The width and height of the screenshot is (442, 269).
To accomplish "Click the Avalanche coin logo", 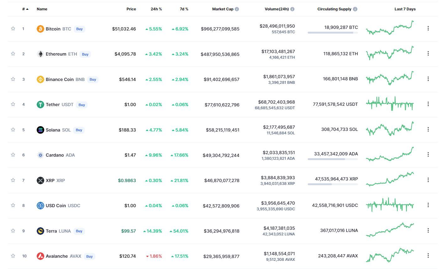I will point(40,256).
